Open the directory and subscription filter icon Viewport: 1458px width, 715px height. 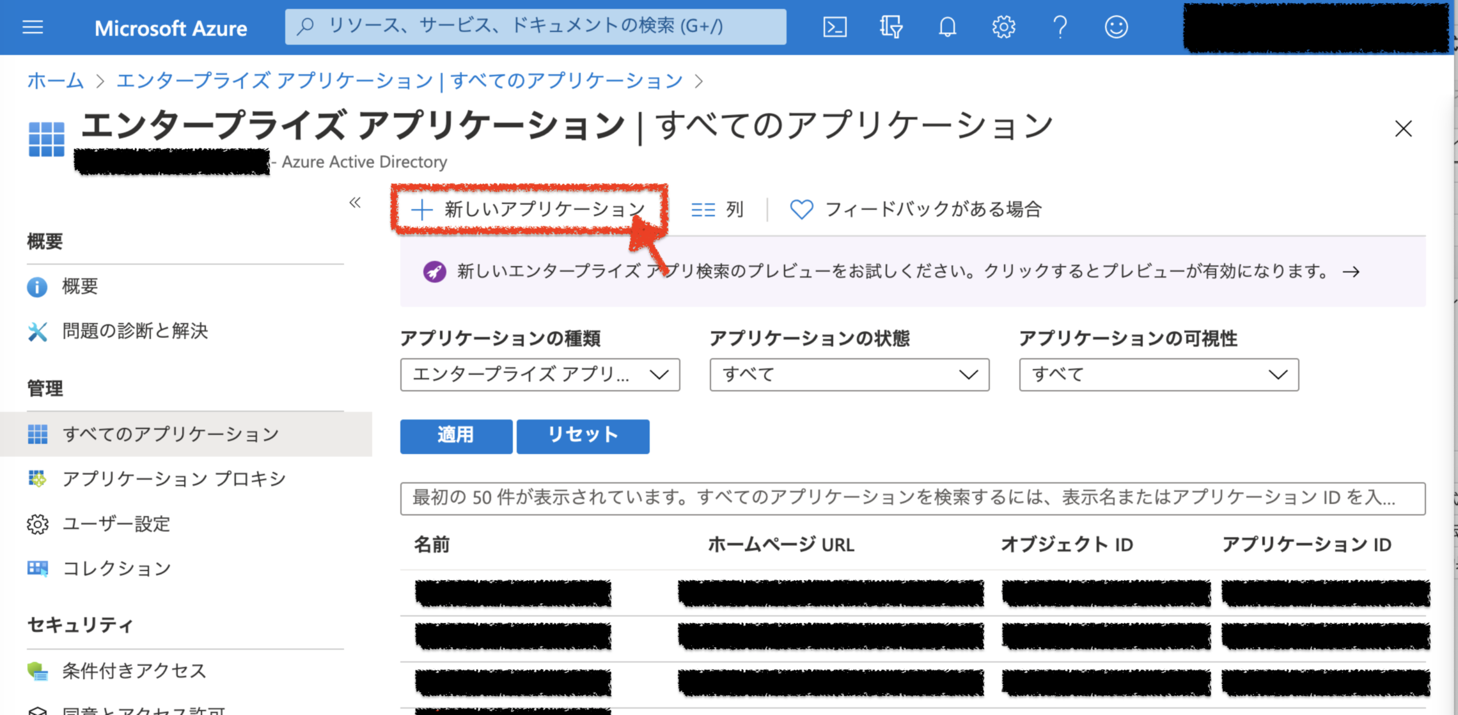click(x=891, y=27)
